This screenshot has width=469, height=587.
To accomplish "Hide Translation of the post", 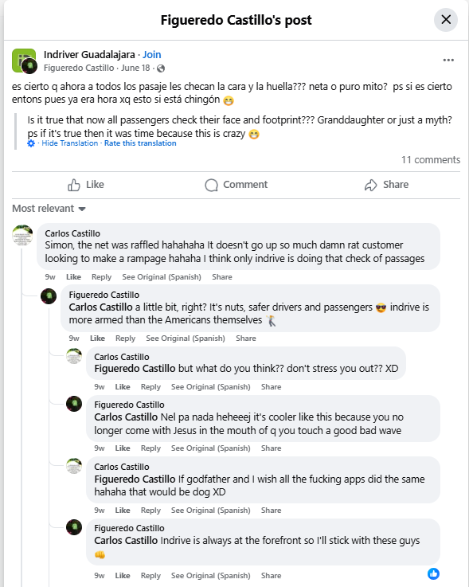I will [x=69, y=143].
